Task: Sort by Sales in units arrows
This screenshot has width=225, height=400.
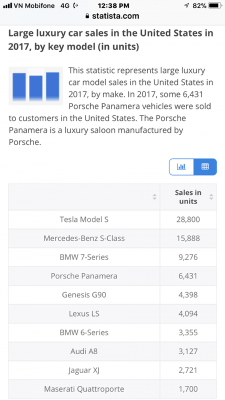Action: pos(211,197)
